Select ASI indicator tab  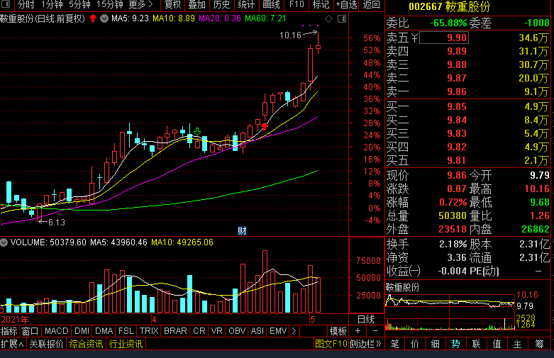click(257, 331)
